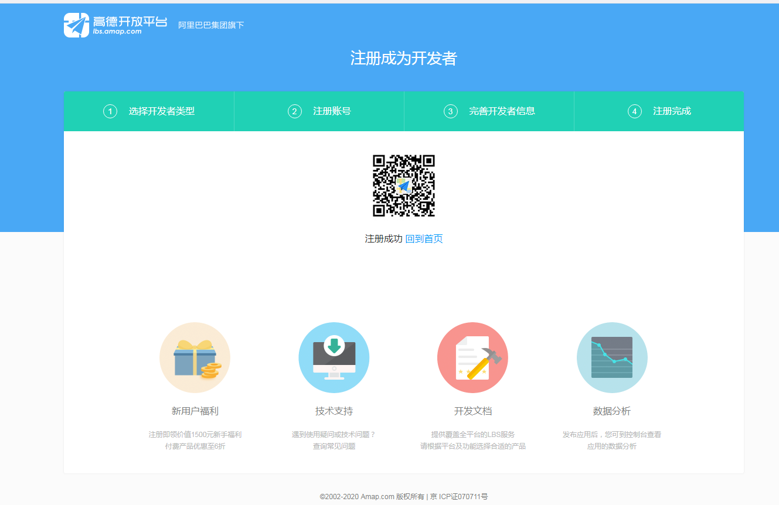Open the 数据分析 title

pyautogui.click(x=612, y=411)
